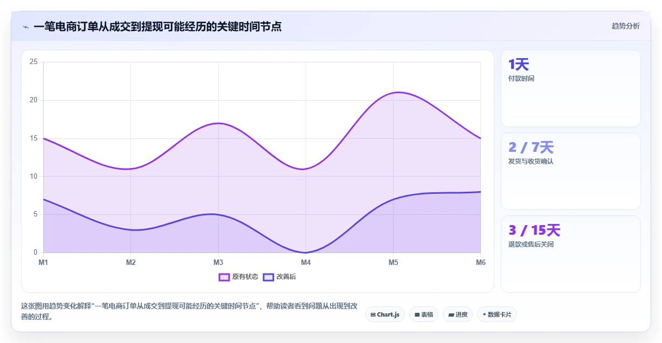Open the 2 / 7天 发货与收货确认 card

[x=571, y=171]
